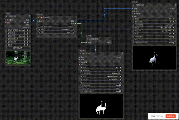The height and width of the screenshot is (120, 179).
Task: Open yuv420p10le pix_fmt dropdown on mask-preview node
Action: coord(101,79)
